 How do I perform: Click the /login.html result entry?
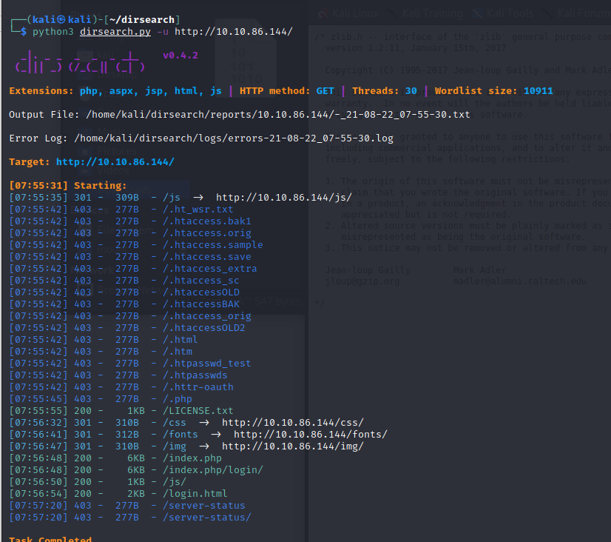coord(195,494)
